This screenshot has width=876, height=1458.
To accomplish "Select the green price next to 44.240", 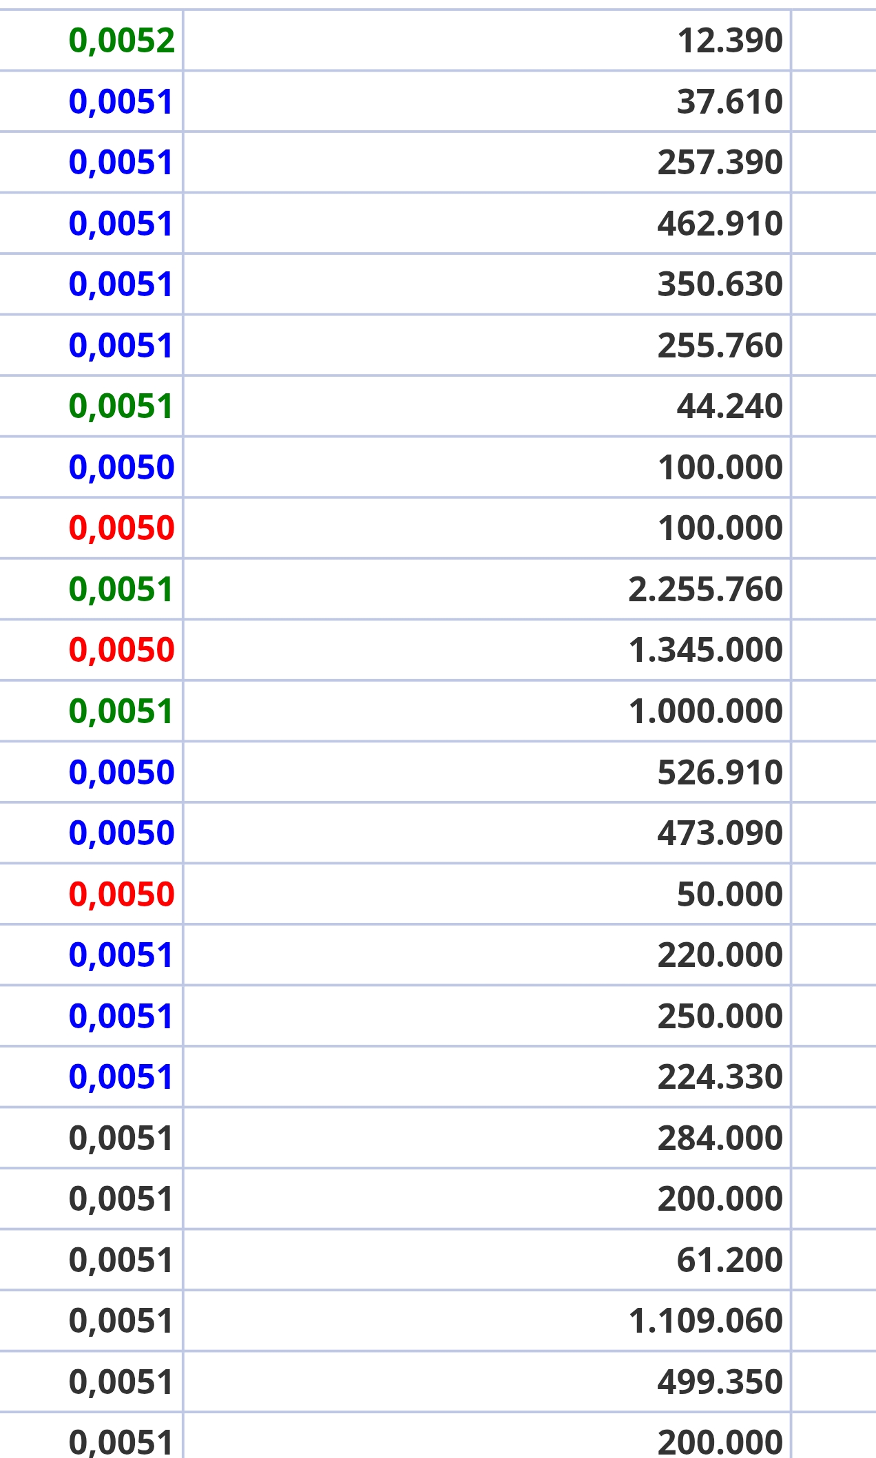I will pyautogui.click(x=121, y=406).
